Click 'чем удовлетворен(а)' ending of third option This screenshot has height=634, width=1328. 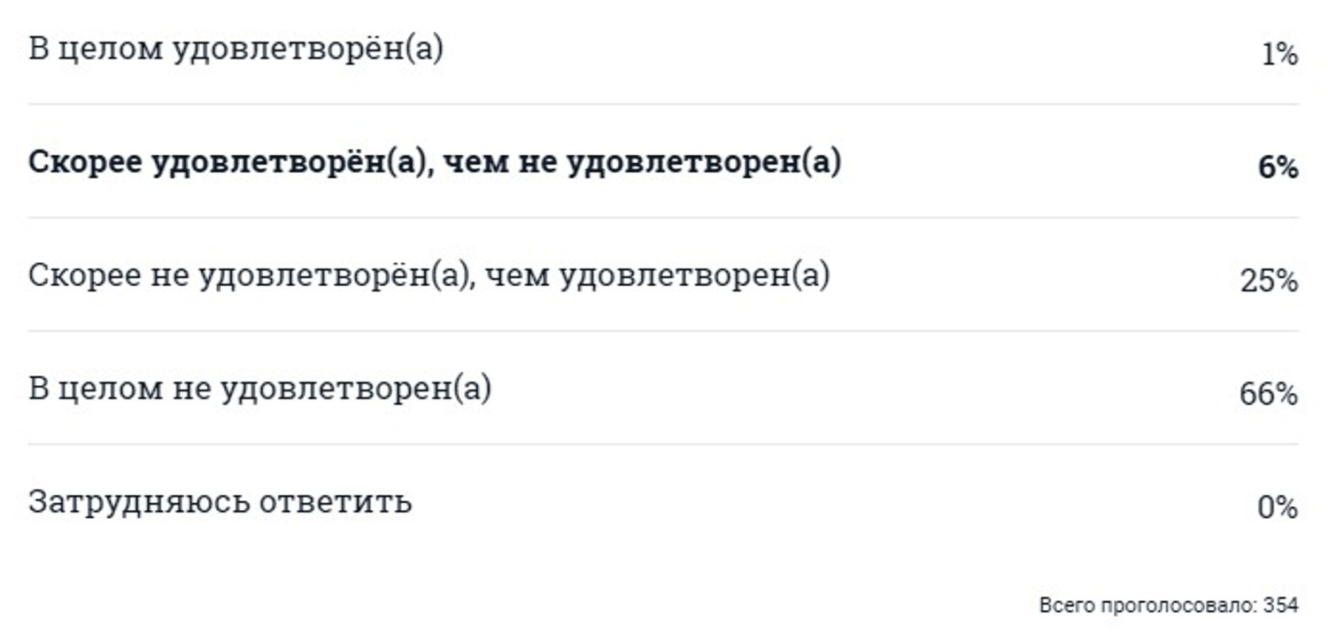point(660,276)
